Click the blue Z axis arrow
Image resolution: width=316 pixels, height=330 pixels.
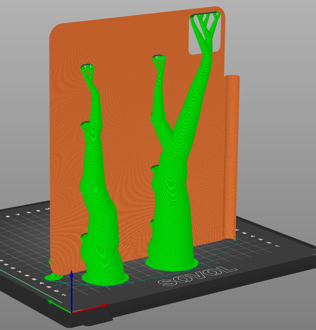(x=72, y=291)
